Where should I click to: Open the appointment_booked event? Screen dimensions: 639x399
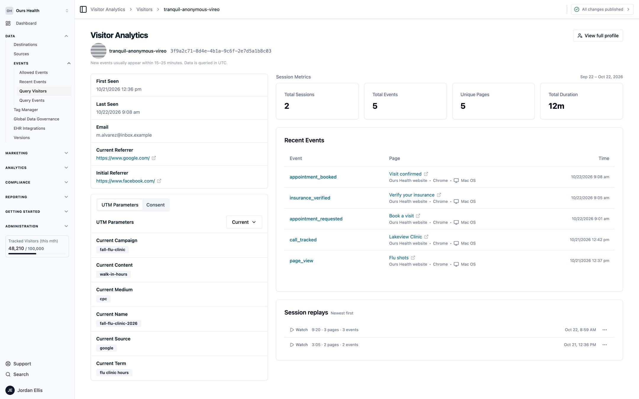click(x=313, y=177)
